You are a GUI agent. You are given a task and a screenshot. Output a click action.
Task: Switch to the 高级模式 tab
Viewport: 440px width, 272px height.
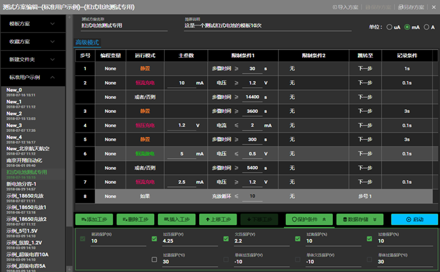87,42
